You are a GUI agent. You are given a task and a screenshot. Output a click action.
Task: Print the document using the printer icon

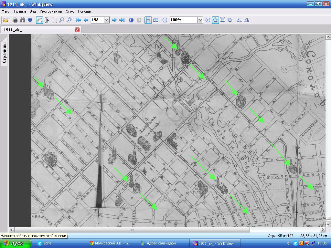coord(15,20)
